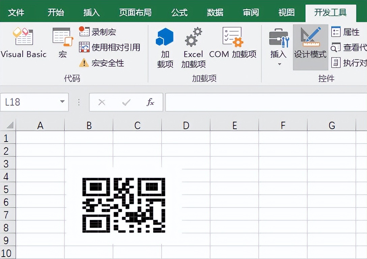Image resolution: width=367 pixels, height=259 pixels.
Task: Click the formula bar cancel X
Action: tap(102, 102)
